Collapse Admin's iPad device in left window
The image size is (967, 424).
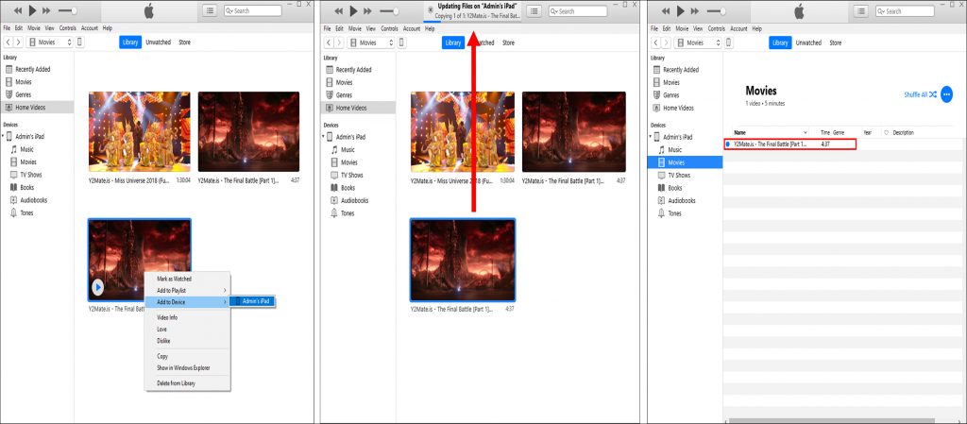coord(3,136)
